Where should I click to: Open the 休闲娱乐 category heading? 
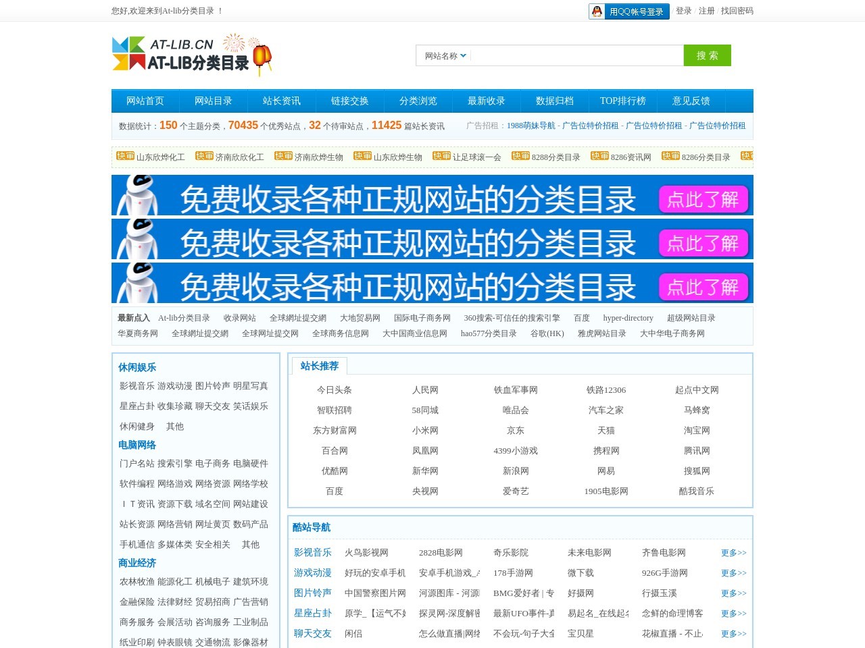[x=137, y=367]
